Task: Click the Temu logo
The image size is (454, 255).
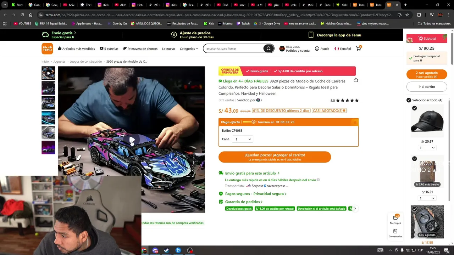Action: coord(47,49)
